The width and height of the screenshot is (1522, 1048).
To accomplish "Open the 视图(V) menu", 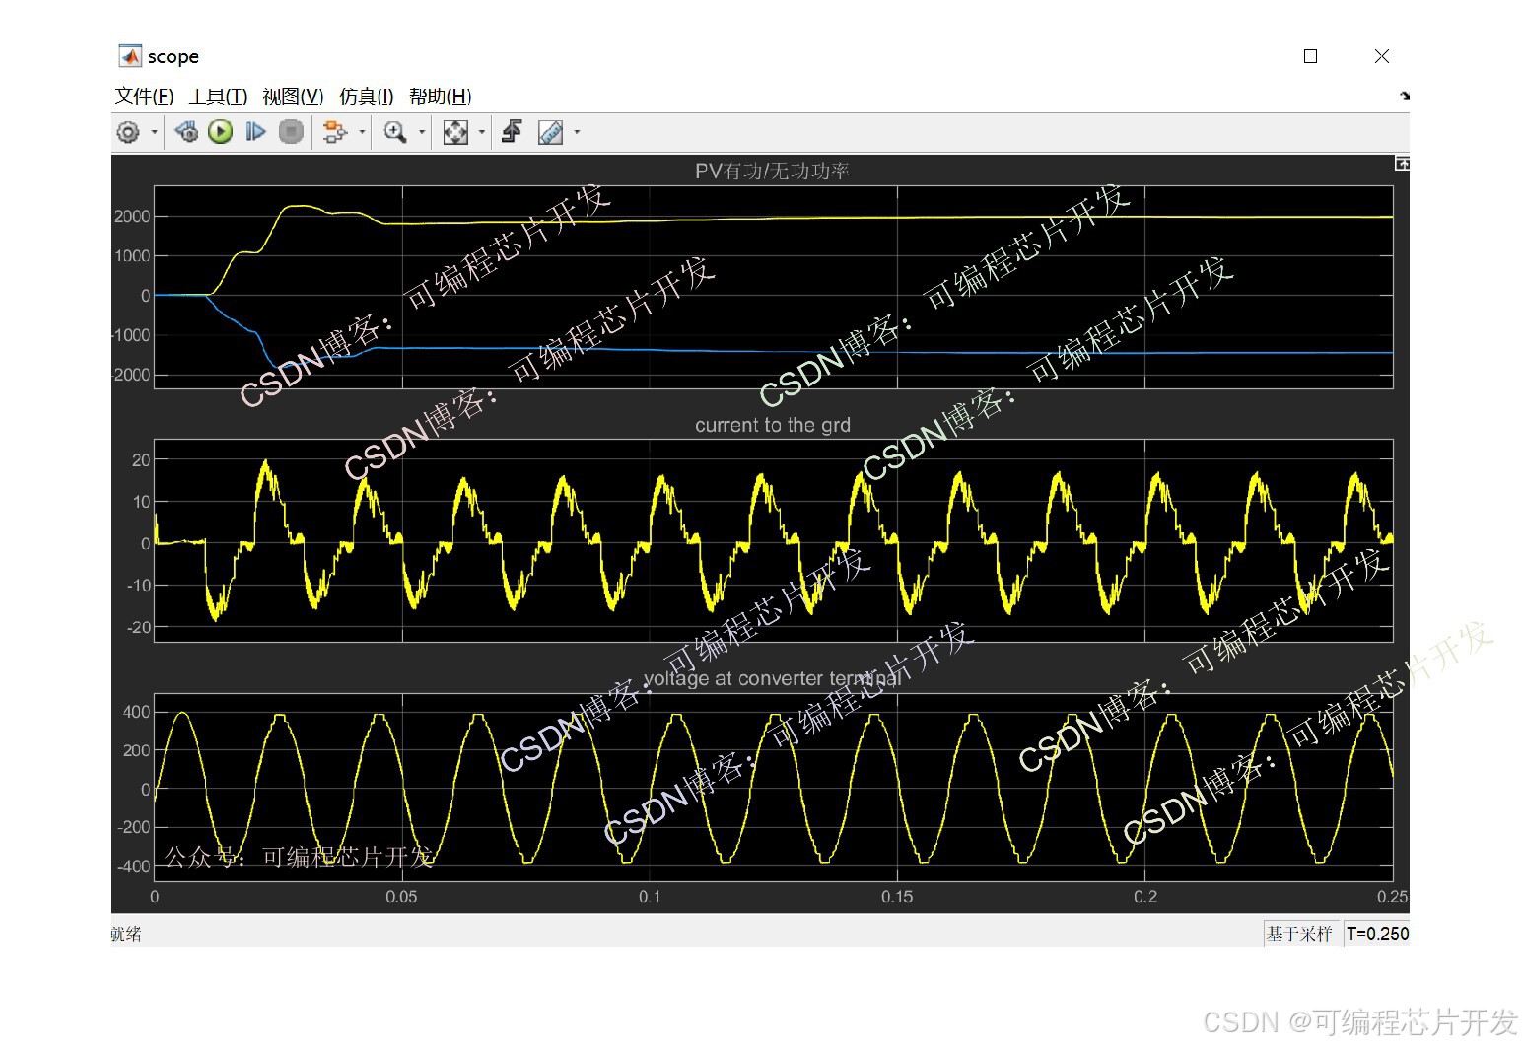I will 293,96.
